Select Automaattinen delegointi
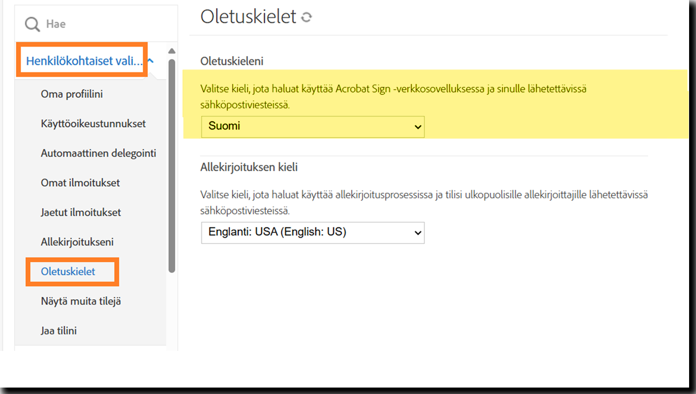The width and height of the screenshot is (696, 394). pos(98,153)
